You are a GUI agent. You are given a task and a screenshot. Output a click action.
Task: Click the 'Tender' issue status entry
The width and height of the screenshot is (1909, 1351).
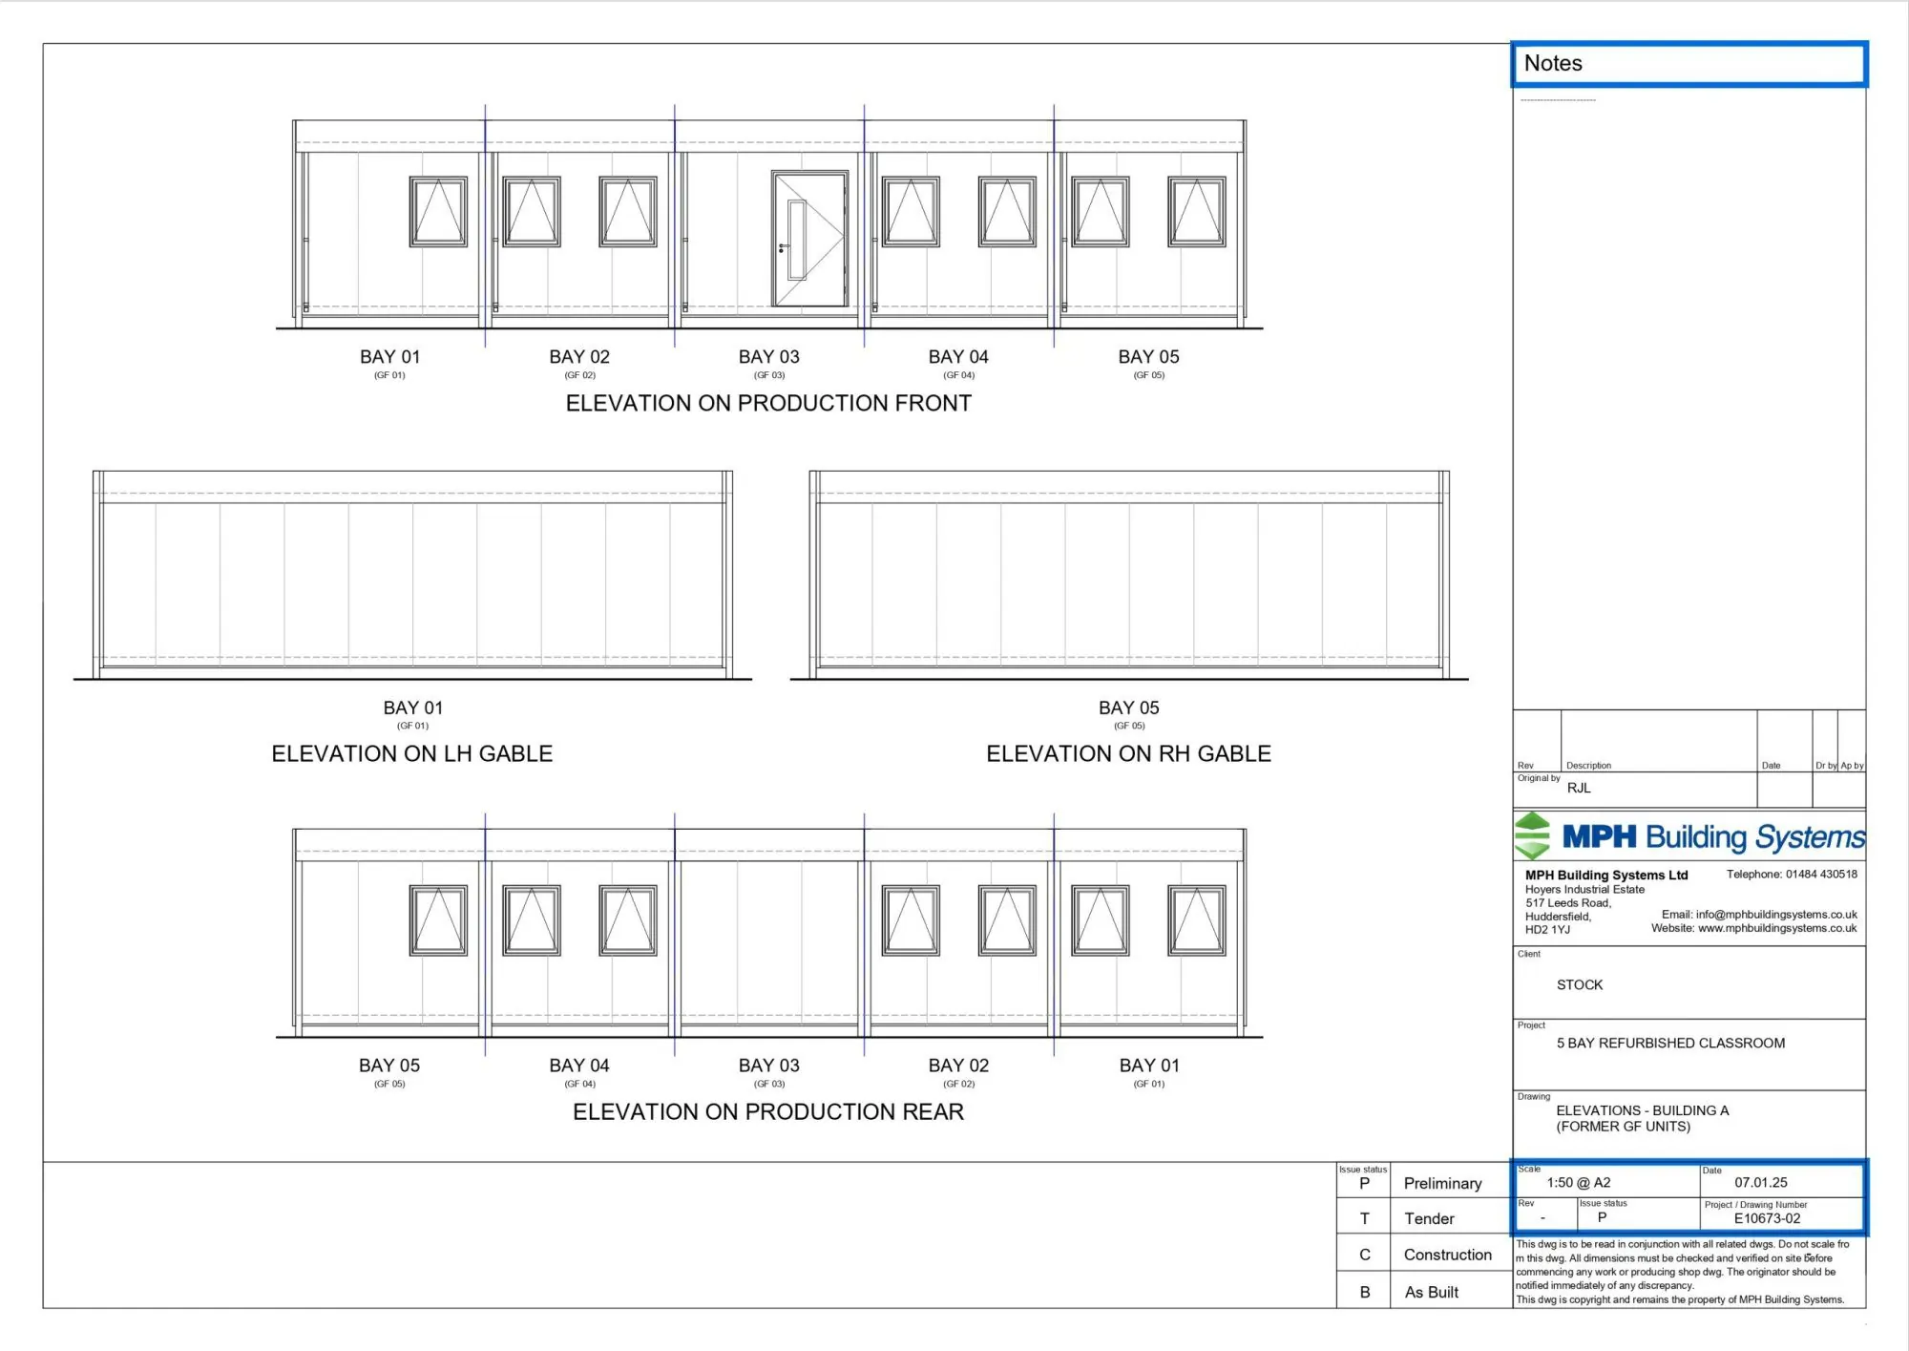click(1429, 1218)
